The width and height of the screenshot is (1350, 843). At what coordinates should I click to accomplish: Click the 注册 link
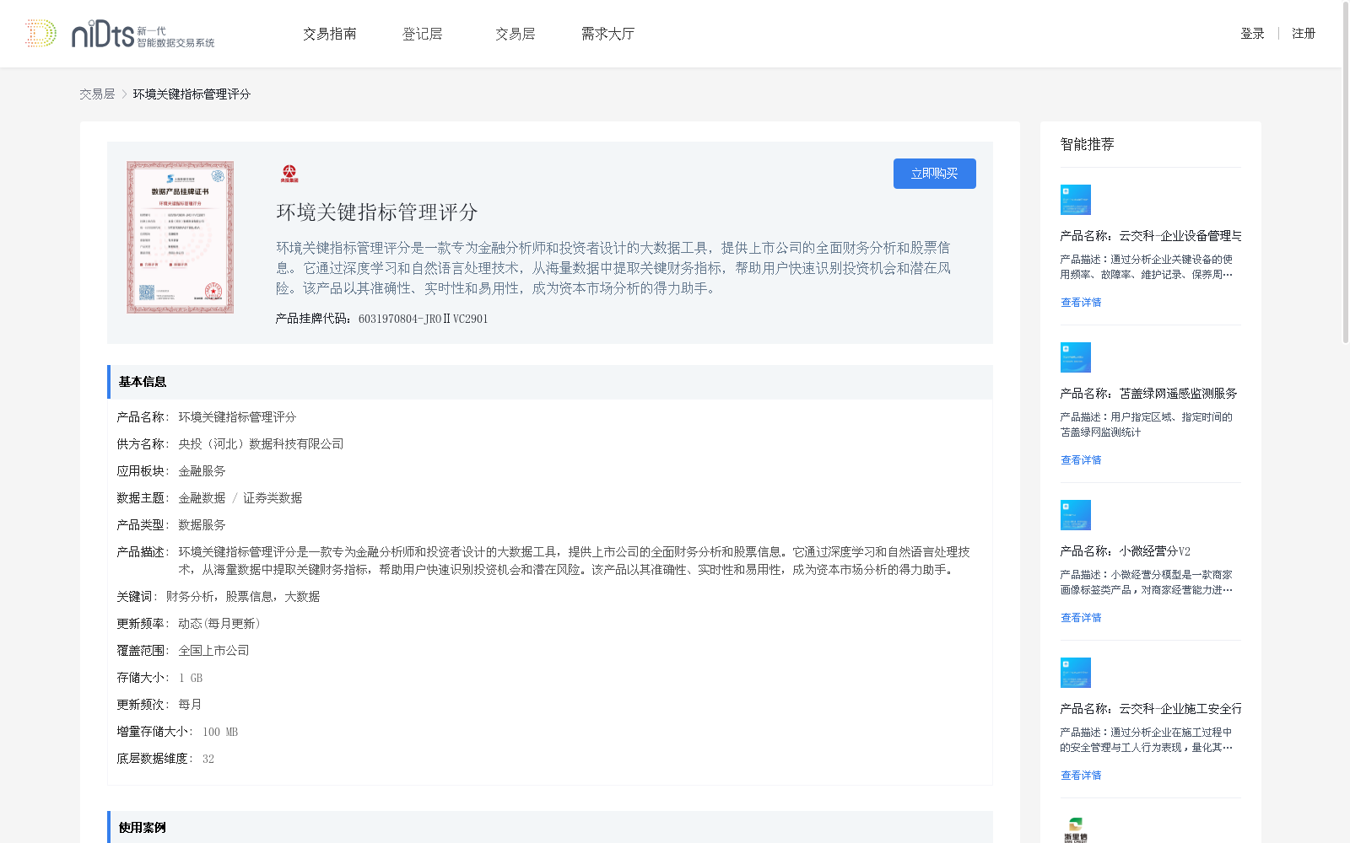pos(1304,34)
